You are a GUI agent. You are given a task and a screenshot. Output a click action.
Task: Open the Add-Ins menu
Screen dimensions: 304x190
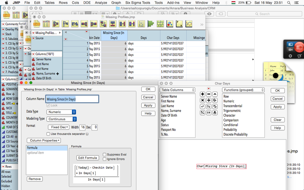tap(173, 3)
